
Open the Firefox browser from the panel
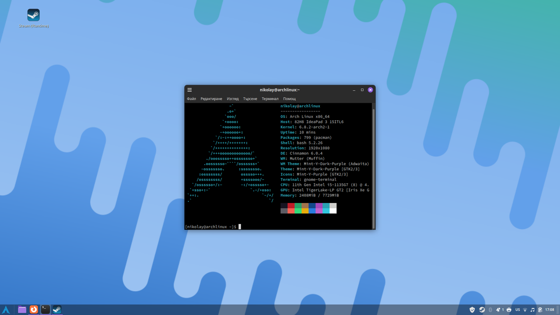click(34, 310)
